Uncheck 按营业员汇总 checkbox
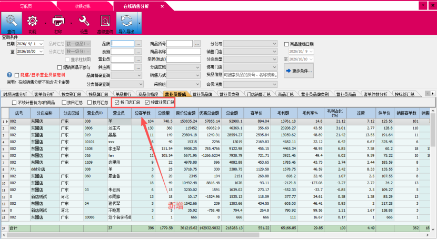 (147, 103)
